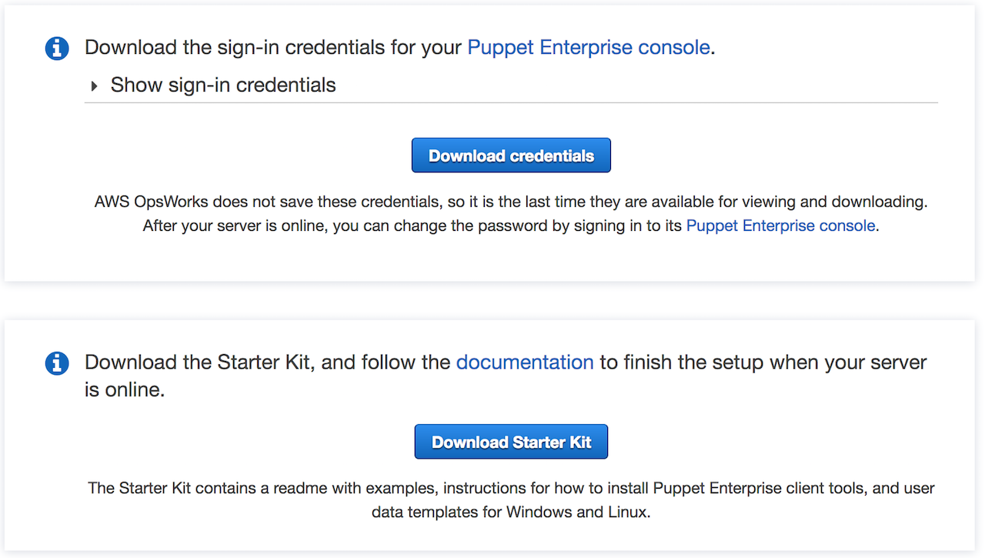Click 'Download the sign-in credentials for your' text

[275, 47]
